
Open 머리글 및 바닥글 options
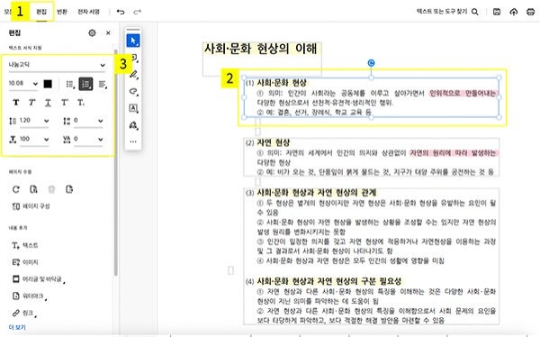coord(38,279)
